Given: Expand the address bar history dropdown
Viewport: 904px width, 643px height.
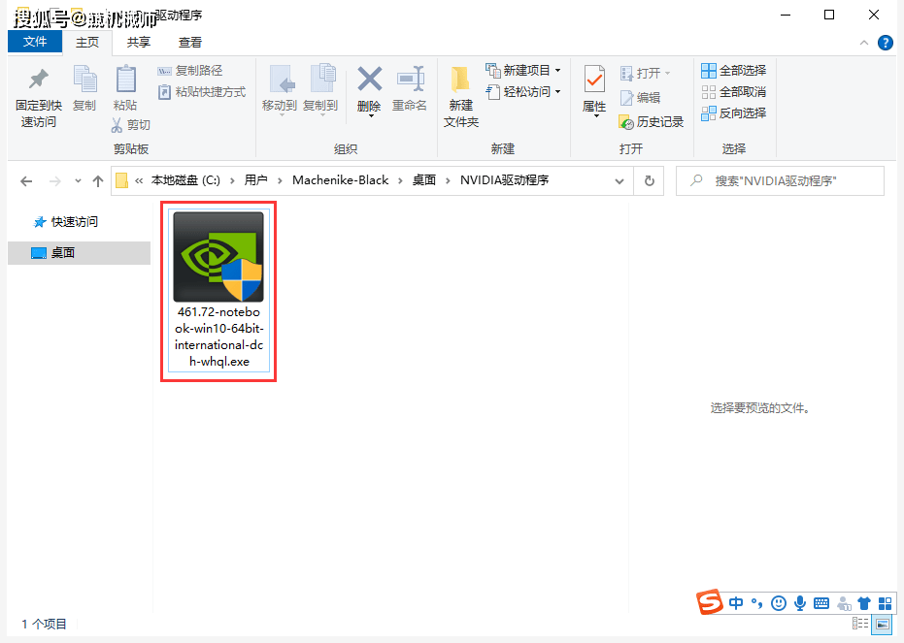Looking at the screenshot, I should tap(619, 181).
